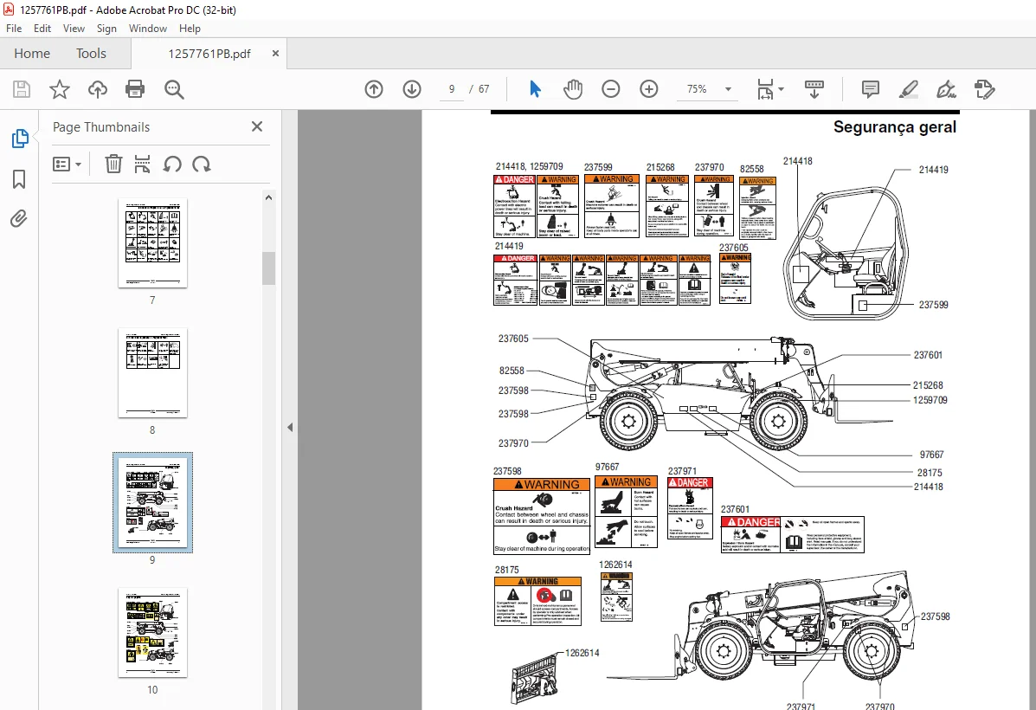Image resolution: width=1036 pixels, height=710 pixels.
Task: Open the stamp tool
Action: (x=984, y=89)
